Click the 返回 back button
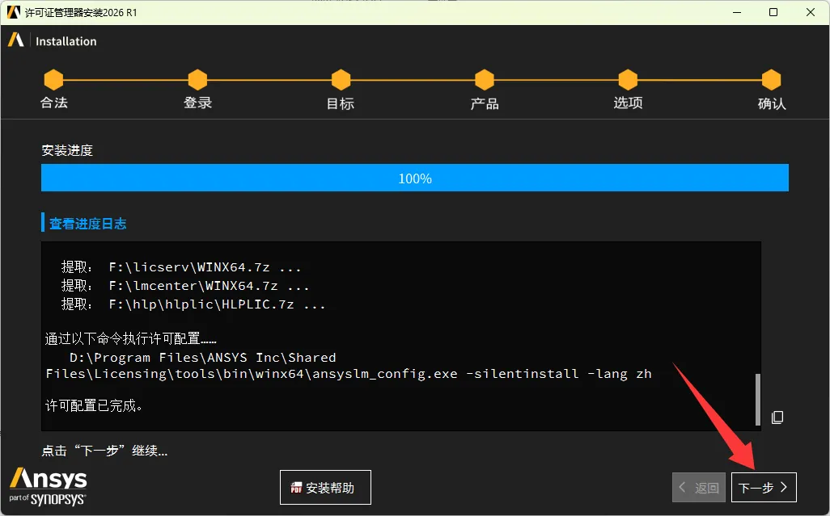 click(700, 487)
